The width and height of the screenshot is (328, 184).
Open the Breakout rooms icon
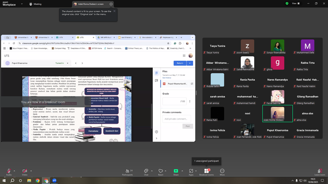click(207, 171)
